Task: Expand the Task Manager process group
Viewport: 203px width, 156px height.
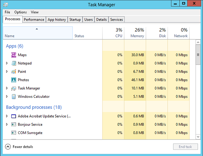Action: click(7, 88)
